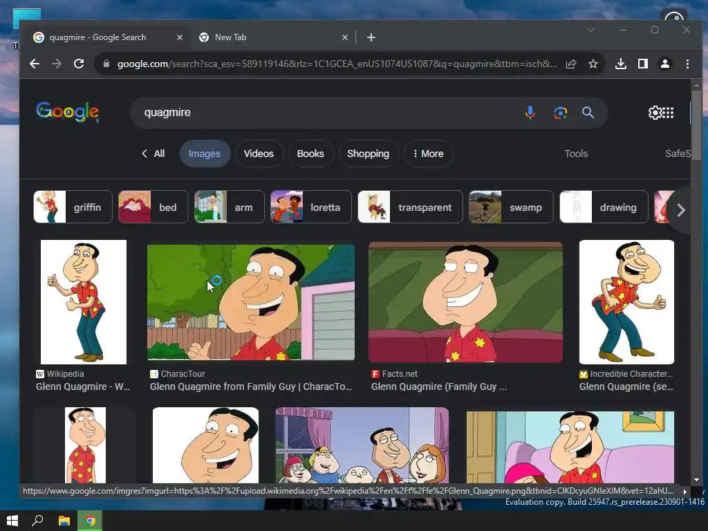Viewport: 708px width, 531px height.
Task: Filter images by transparent chip
Action: pyautogui.click(x=411, y=207)
